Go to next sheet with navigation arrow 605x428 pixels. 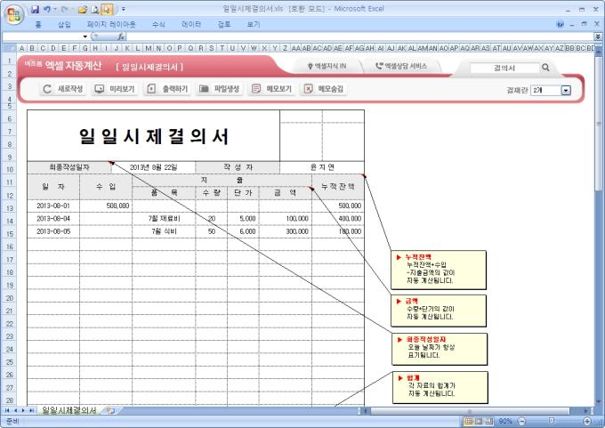tap(23, 410)
